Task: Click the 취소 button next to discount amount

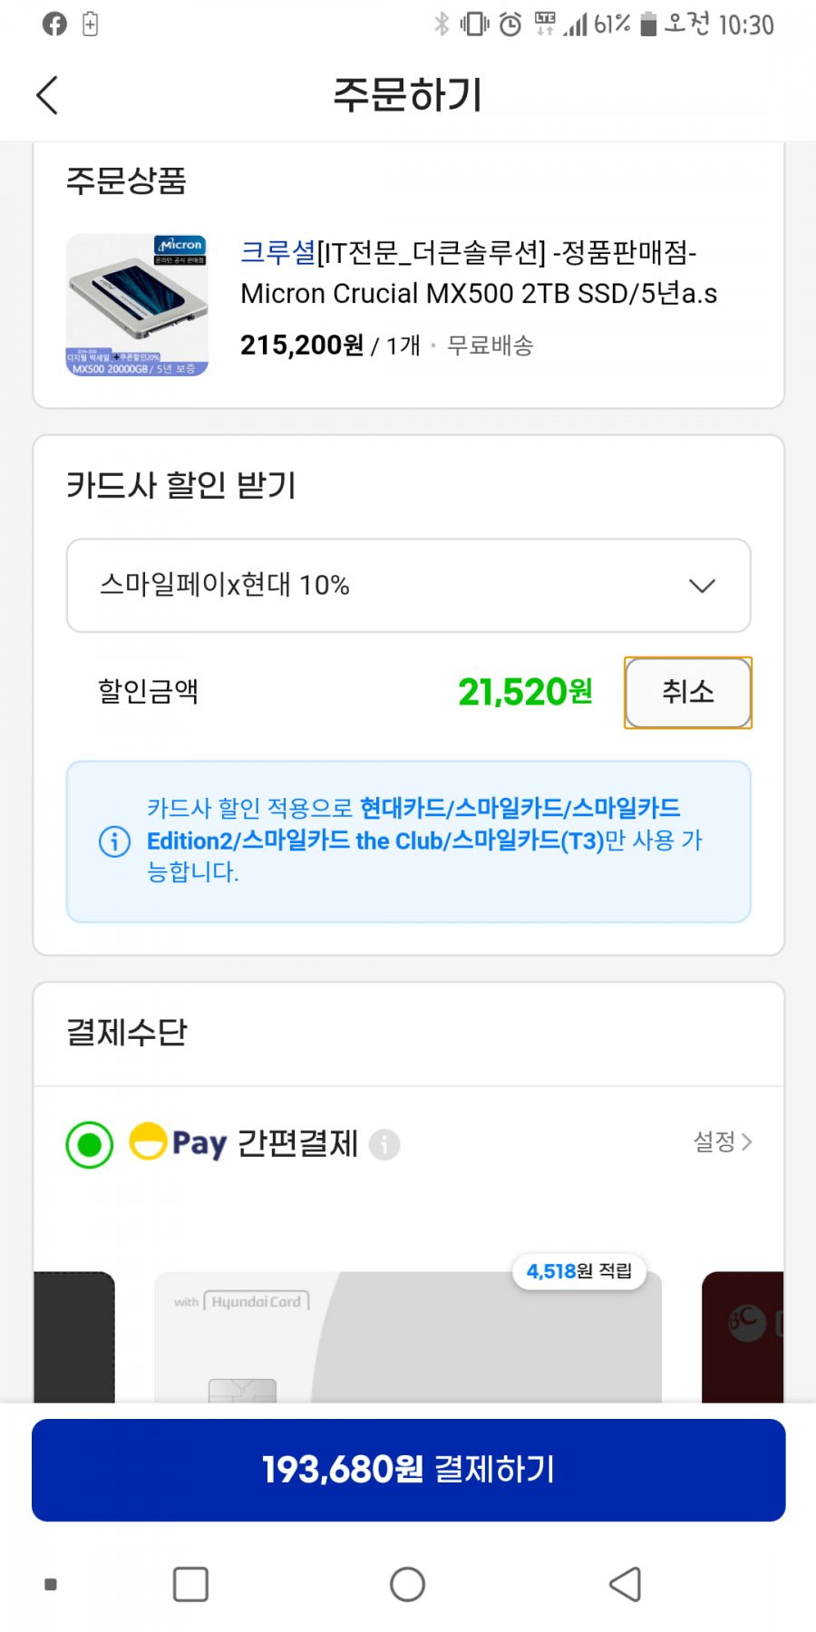Action: (x=688, y=693)
